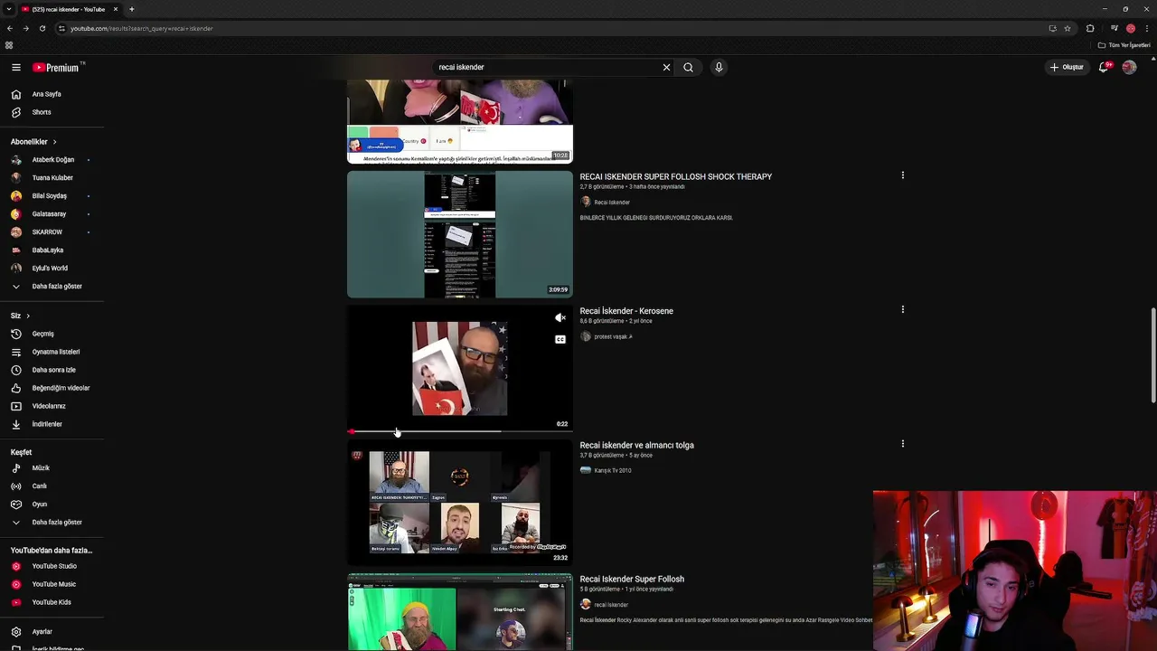Expand the Abonelikler section arrow

(x=54, y=142)
